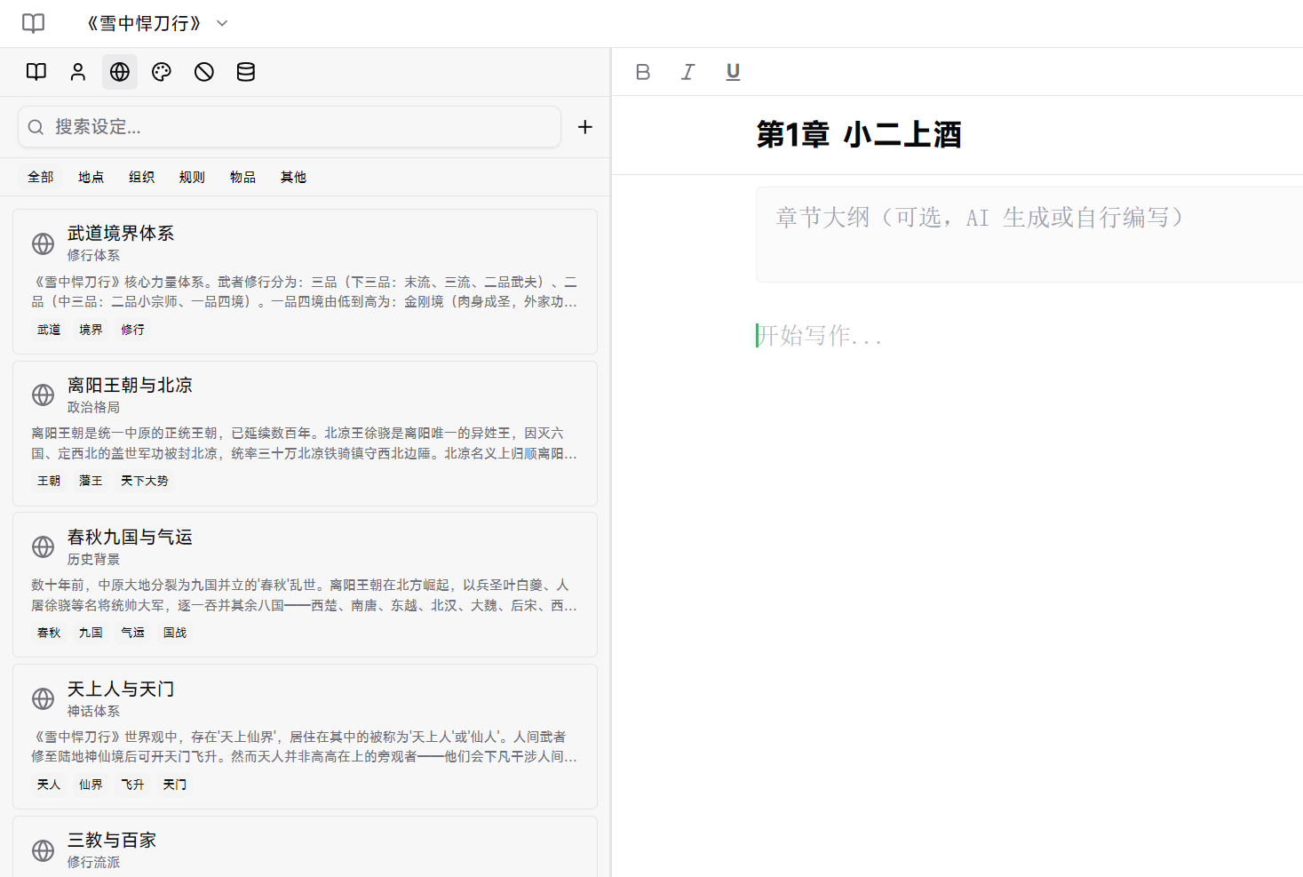Click the 搜索设定 search field
Image resolution: width=1303 pixels, height=877 pixels.
pos(290,127)
